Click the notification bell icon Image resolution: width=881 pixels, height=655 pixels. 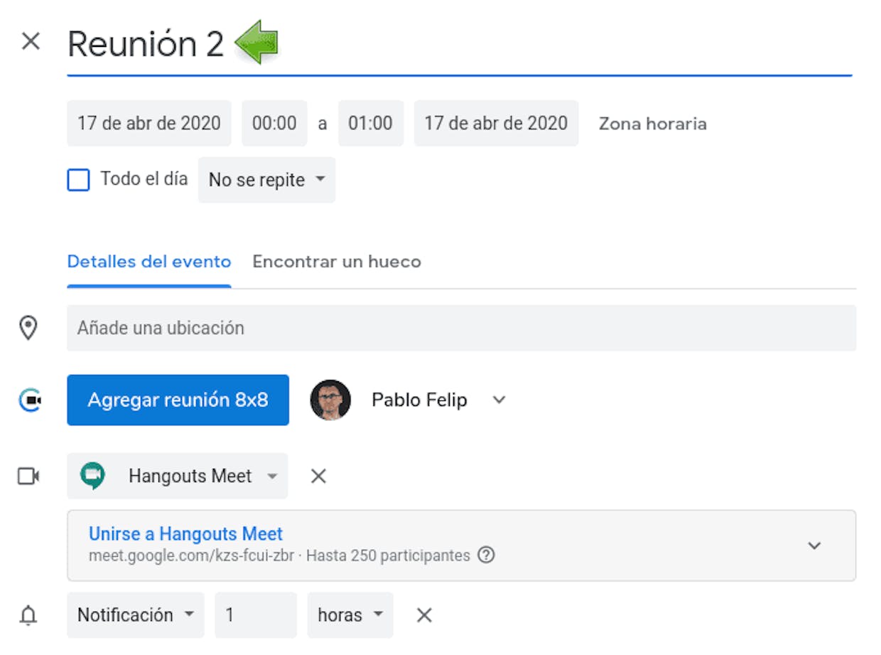[x=28, y=615]
